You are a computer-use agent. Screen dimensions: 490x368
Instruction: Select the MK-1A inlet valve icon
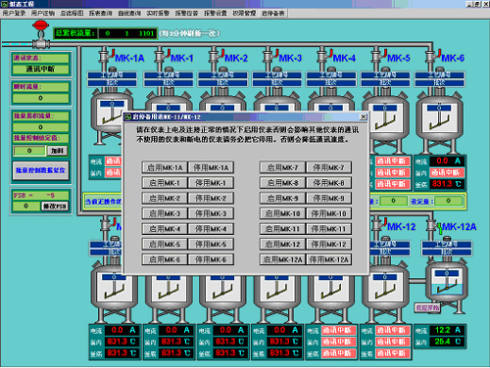[105, 56]
